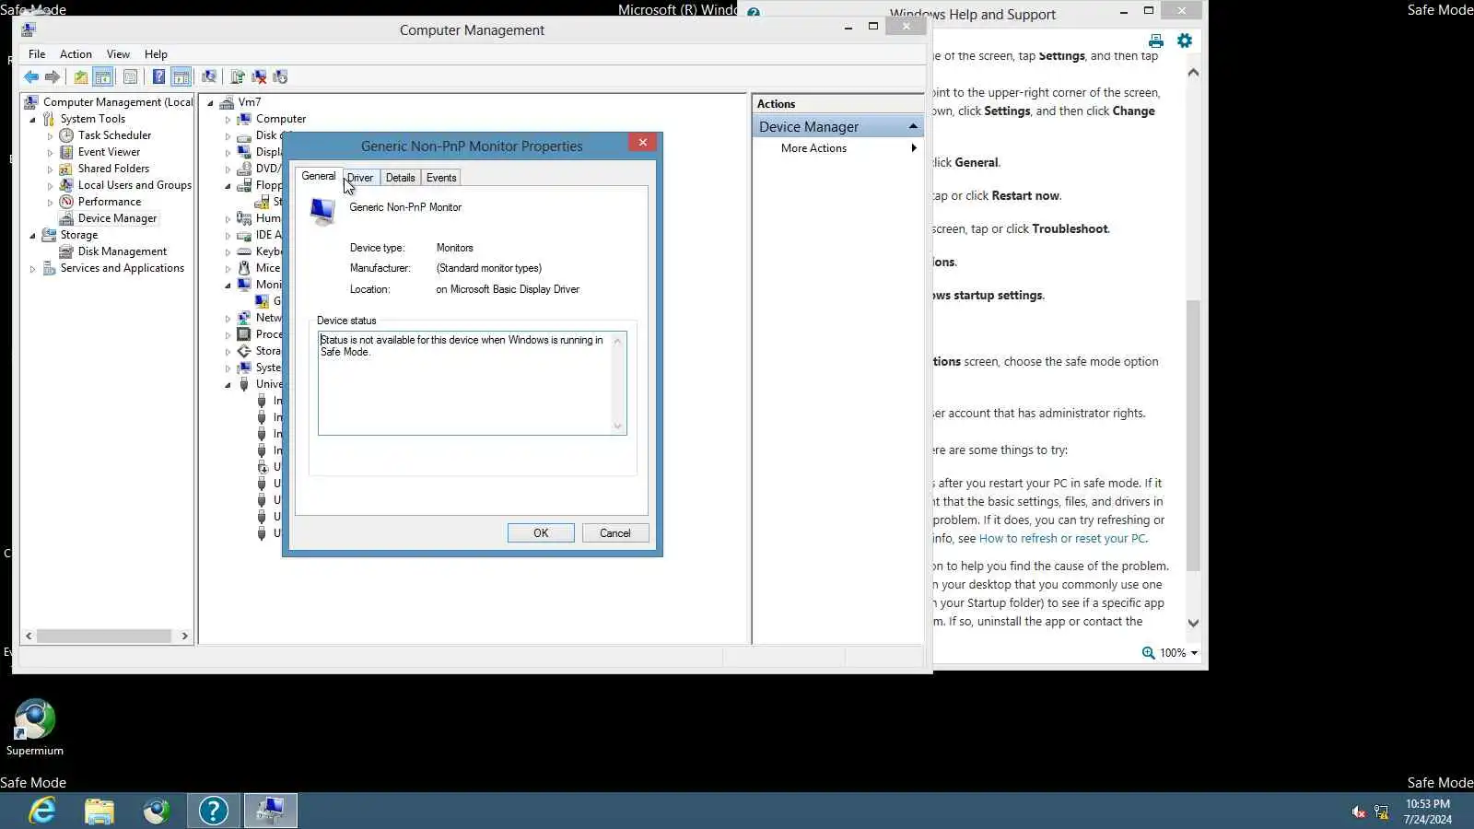Expand the Local Users and Groups node
The width and height of the screenshot is (1474, 829).
pos(50,186)
